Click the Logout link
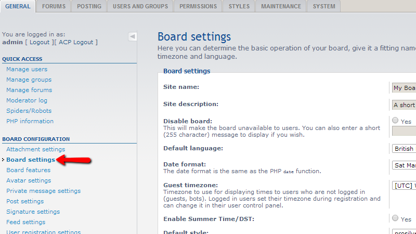This screenshot has width=416, height=234. coord(40,42)
